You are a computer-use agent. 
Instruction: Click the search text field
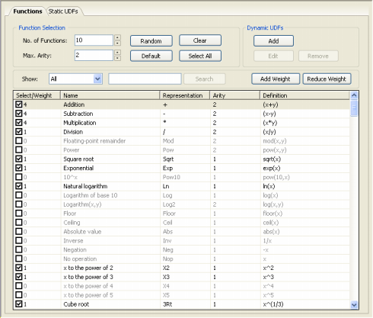145,79
